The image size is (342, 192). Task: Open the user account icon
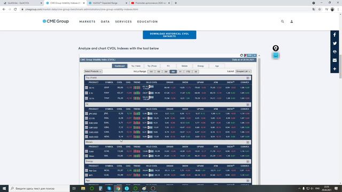292,21
